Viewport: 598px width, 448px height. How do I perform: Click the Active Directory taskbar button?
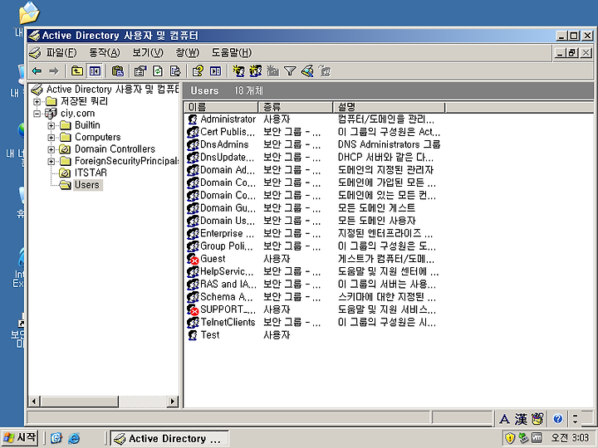pos(169,439)
